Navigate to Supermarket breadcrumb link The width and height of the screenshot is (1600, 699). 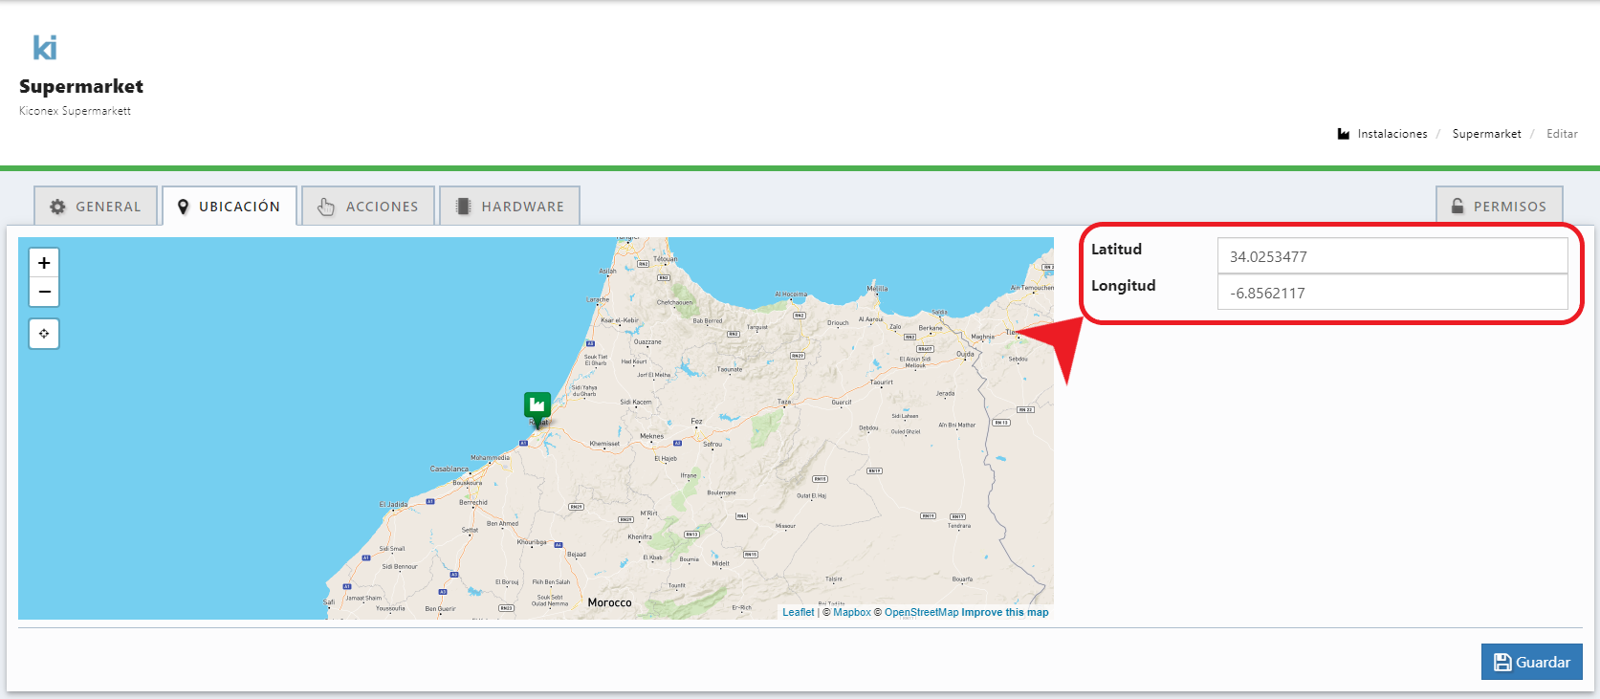[x=1486, y=134]
